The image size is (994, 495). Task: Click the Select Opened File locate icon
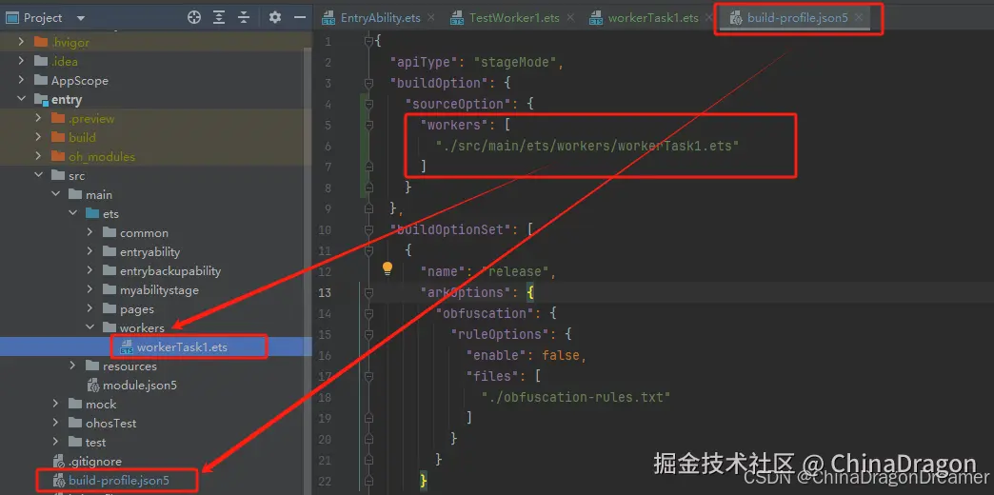point(194,18)
